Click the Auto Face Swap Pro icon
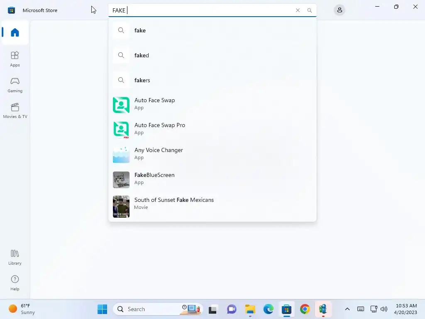Screen dimensions: 425x319 [121, 130]
